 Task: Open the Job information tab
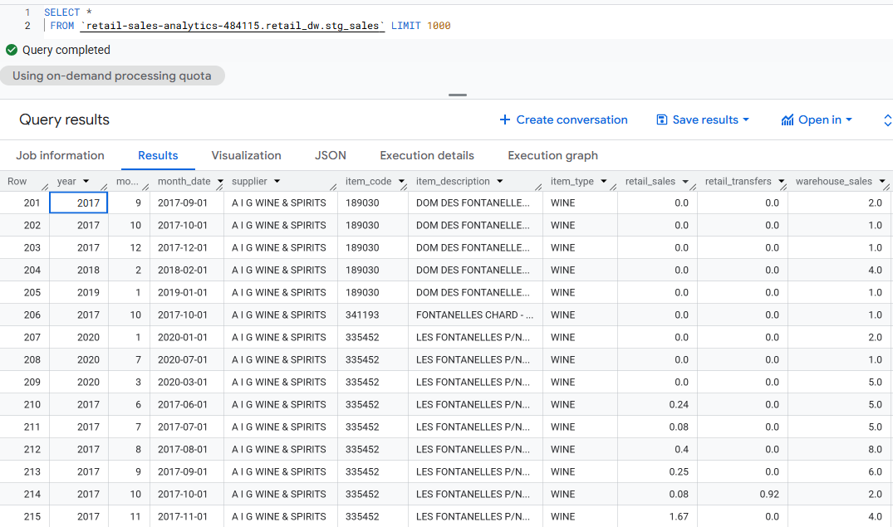60,155
